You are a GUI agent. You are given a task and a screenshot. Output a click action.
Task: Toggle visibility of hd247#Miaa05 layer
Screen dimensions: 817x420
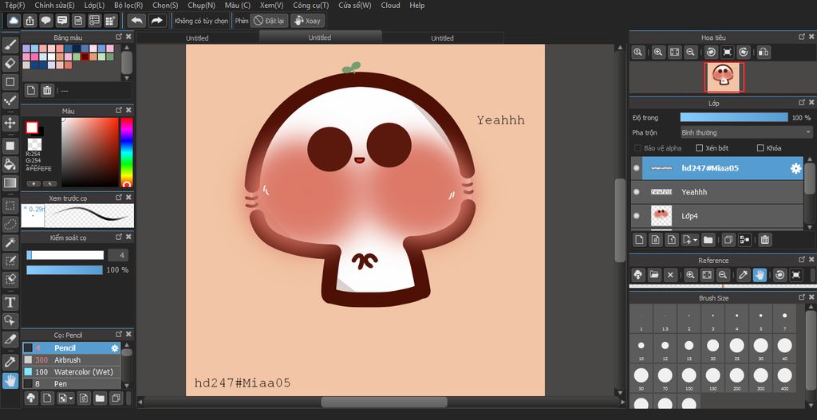pos(636,168)
